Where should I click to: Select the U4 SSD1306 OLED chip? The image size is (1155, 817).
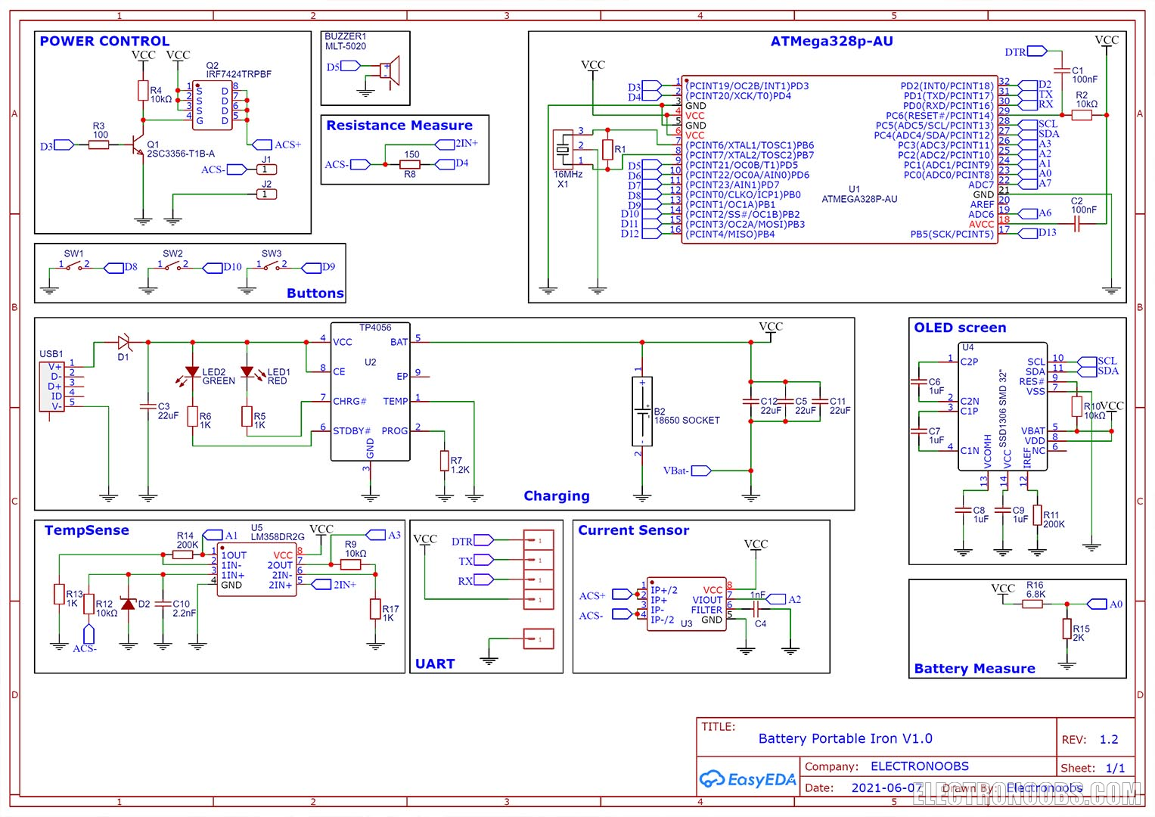click(x=1002, y=406)
